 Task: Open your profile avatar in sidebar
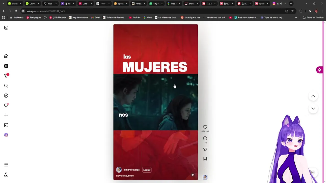tap(6, 135)
